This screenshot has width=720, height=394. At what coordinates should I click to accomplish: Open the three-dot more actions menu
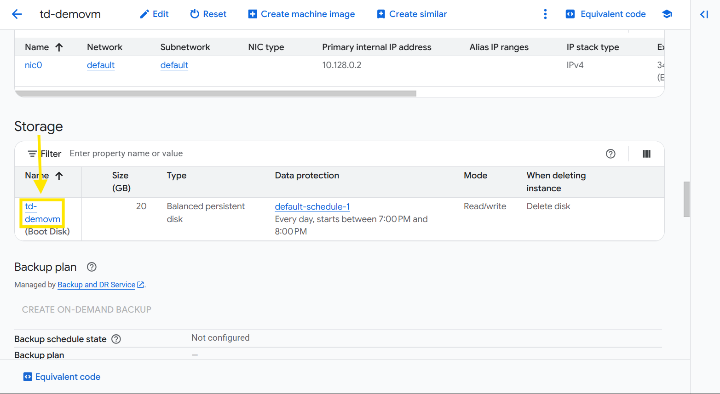(x=545, y=14)
